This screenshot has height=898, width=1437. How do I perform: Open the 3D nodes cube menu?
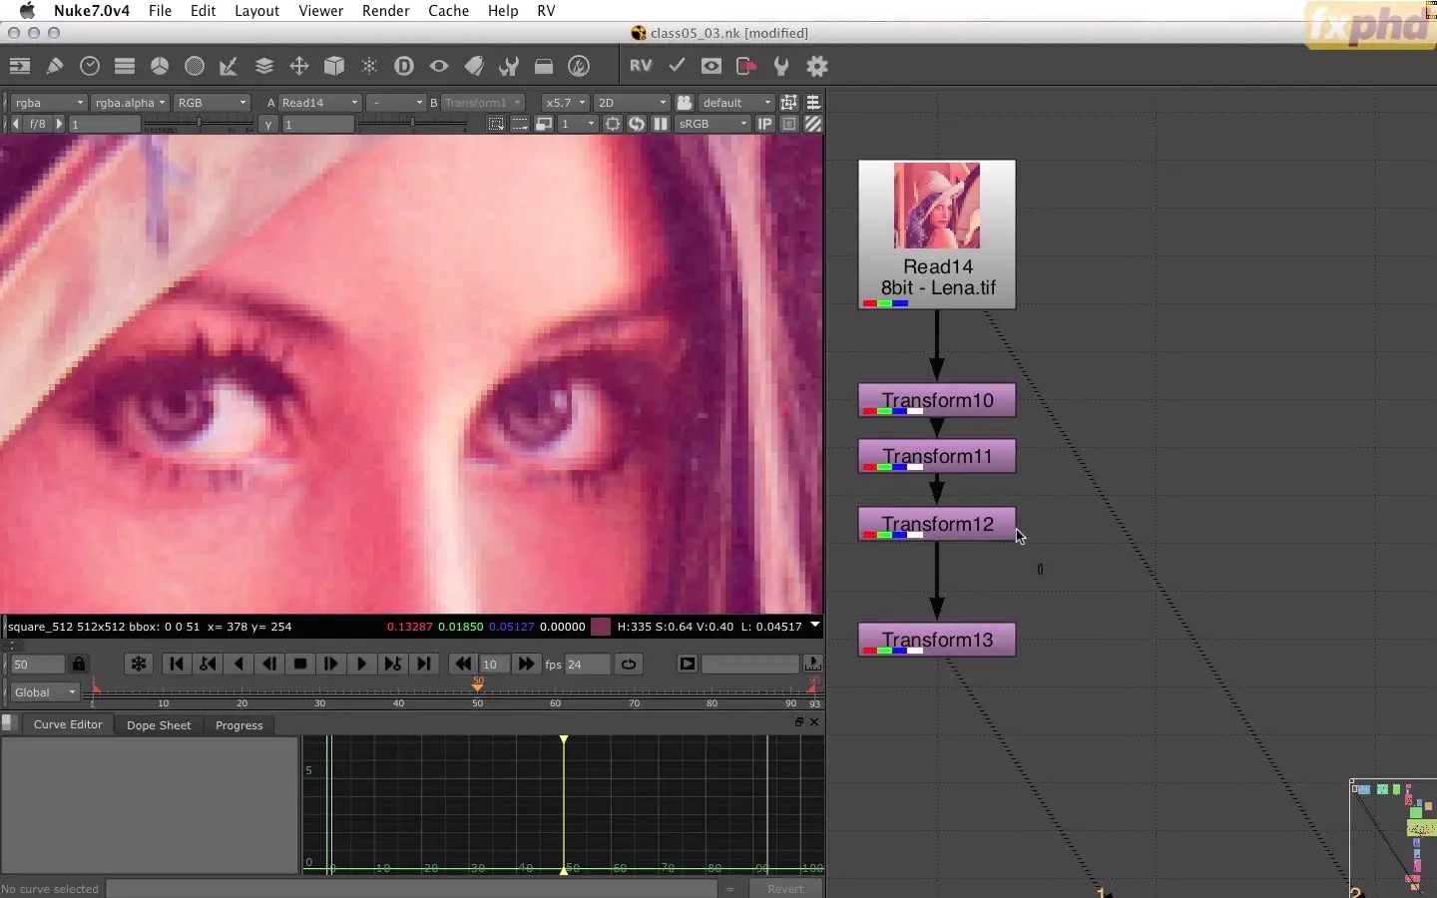point(334,66)
